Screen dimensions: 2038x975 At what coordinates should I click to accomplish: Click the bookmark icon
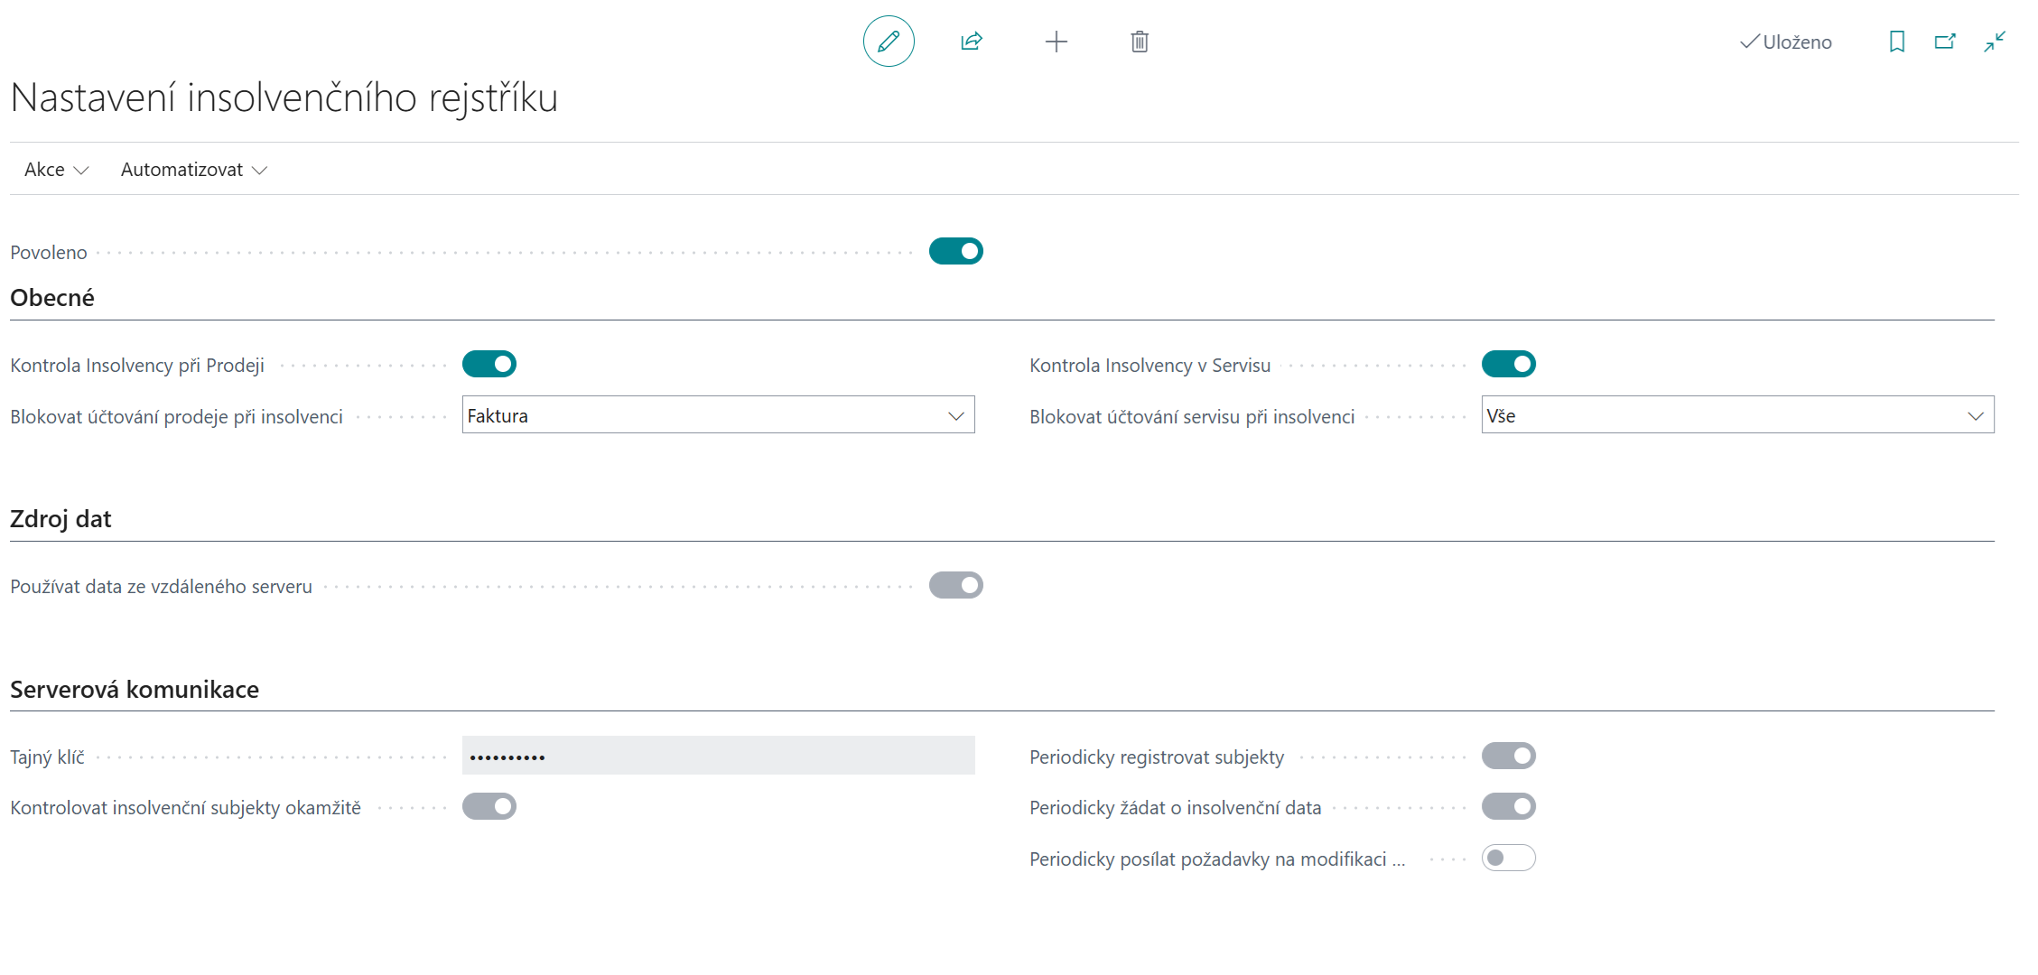point(1896,42)
